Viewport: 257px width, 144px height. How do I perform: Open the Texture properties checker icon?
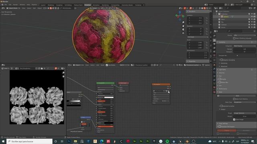pos(214,92)
